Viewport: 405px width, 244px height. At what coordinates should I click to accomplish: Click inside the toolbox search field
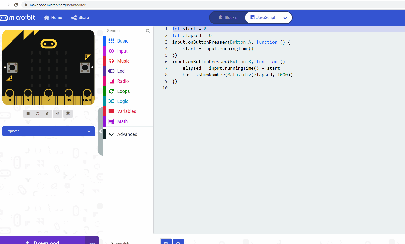point(126,31)
